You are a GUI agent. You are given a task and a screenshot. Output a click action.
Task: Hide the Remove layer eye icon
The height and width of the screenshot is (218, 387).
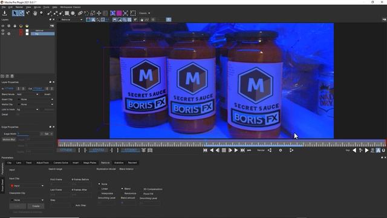click(x=3, y=30)
